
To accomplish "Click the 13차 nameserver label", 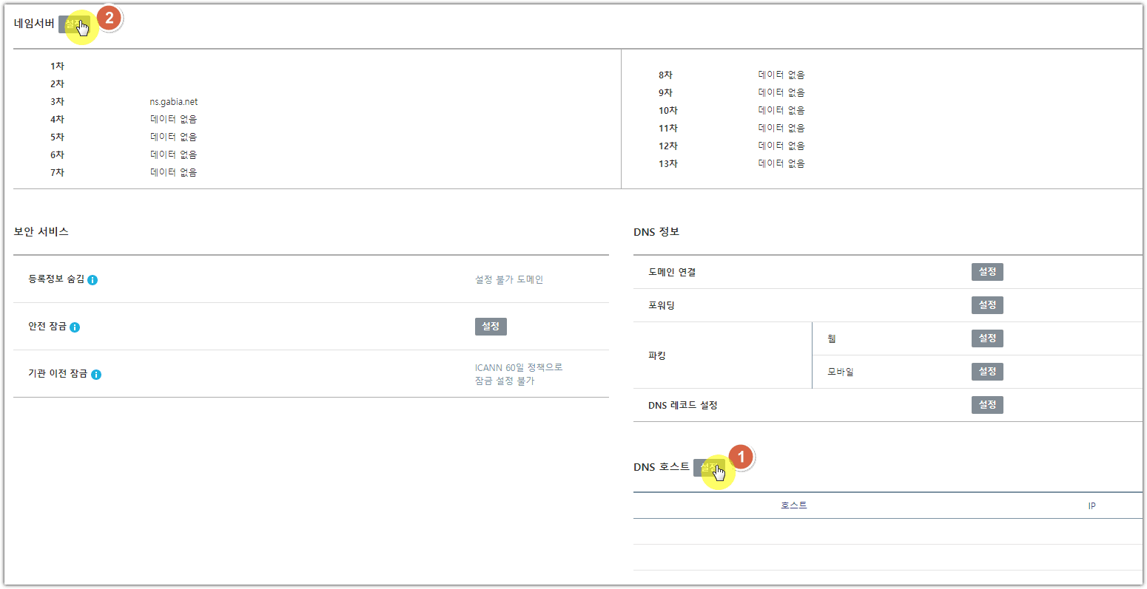I will coord(667,164).
